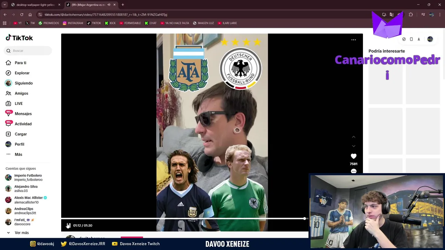
Task: Click the Buscar search field
Action: pyautogui.click(x=28, y=51)
